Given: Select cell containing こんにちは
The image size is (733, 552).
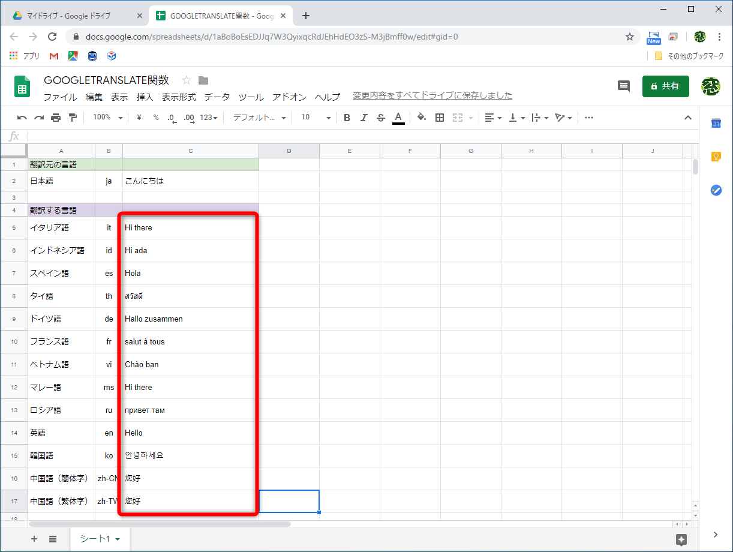Looking at the screenshot, I should pos(191,181).
